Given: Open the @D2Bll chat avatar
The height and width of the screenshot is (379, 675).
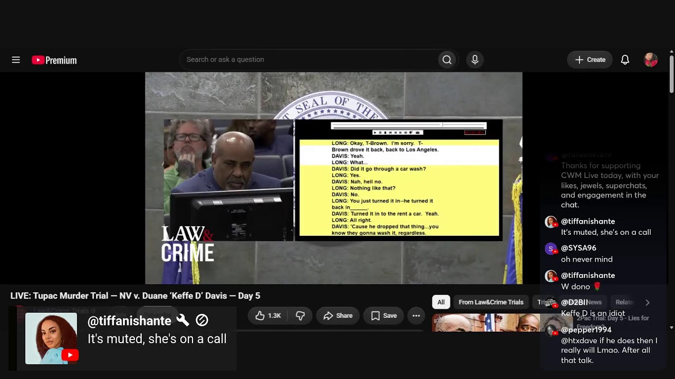Looking at the screenshot, I should [551, 303].
